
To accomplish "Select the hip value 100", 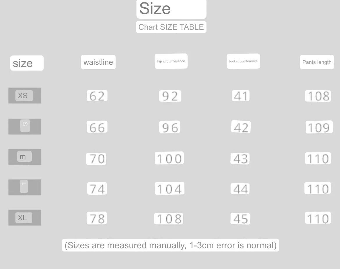I will tap(169, 158).
